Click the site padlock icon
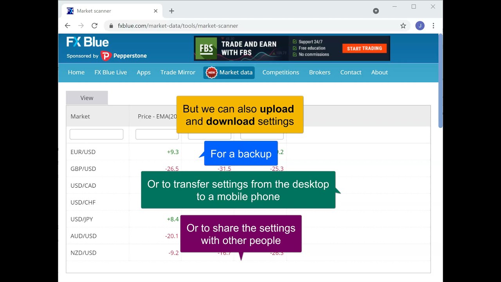The width and height of the screenshot is (501, 282). point(111,26)
